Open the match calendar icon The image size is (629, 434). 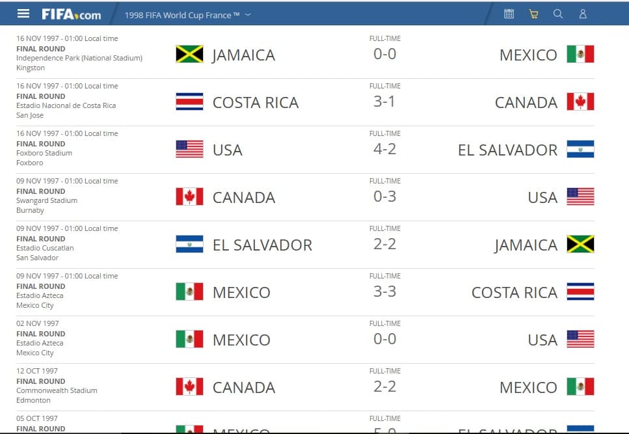[x=509, y=13]
